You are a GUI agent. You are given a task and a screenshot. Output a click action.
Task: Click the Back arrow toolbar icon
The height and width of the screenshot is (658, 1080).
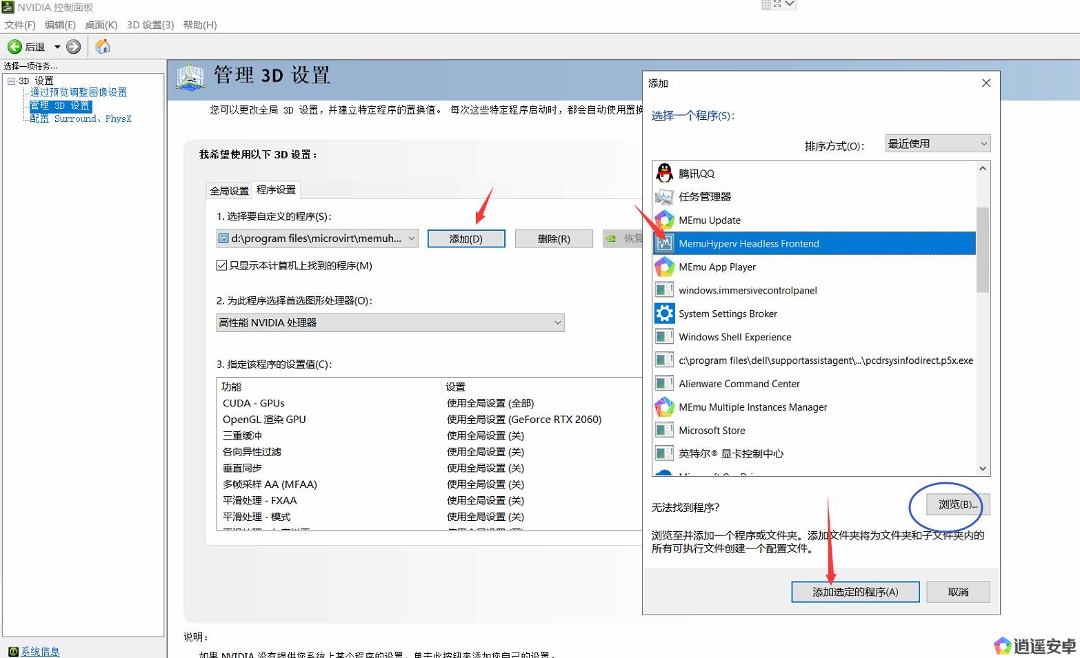click(14, 47)
